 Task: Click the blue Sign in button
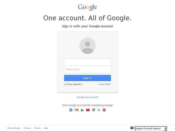(x=87, y=78)
